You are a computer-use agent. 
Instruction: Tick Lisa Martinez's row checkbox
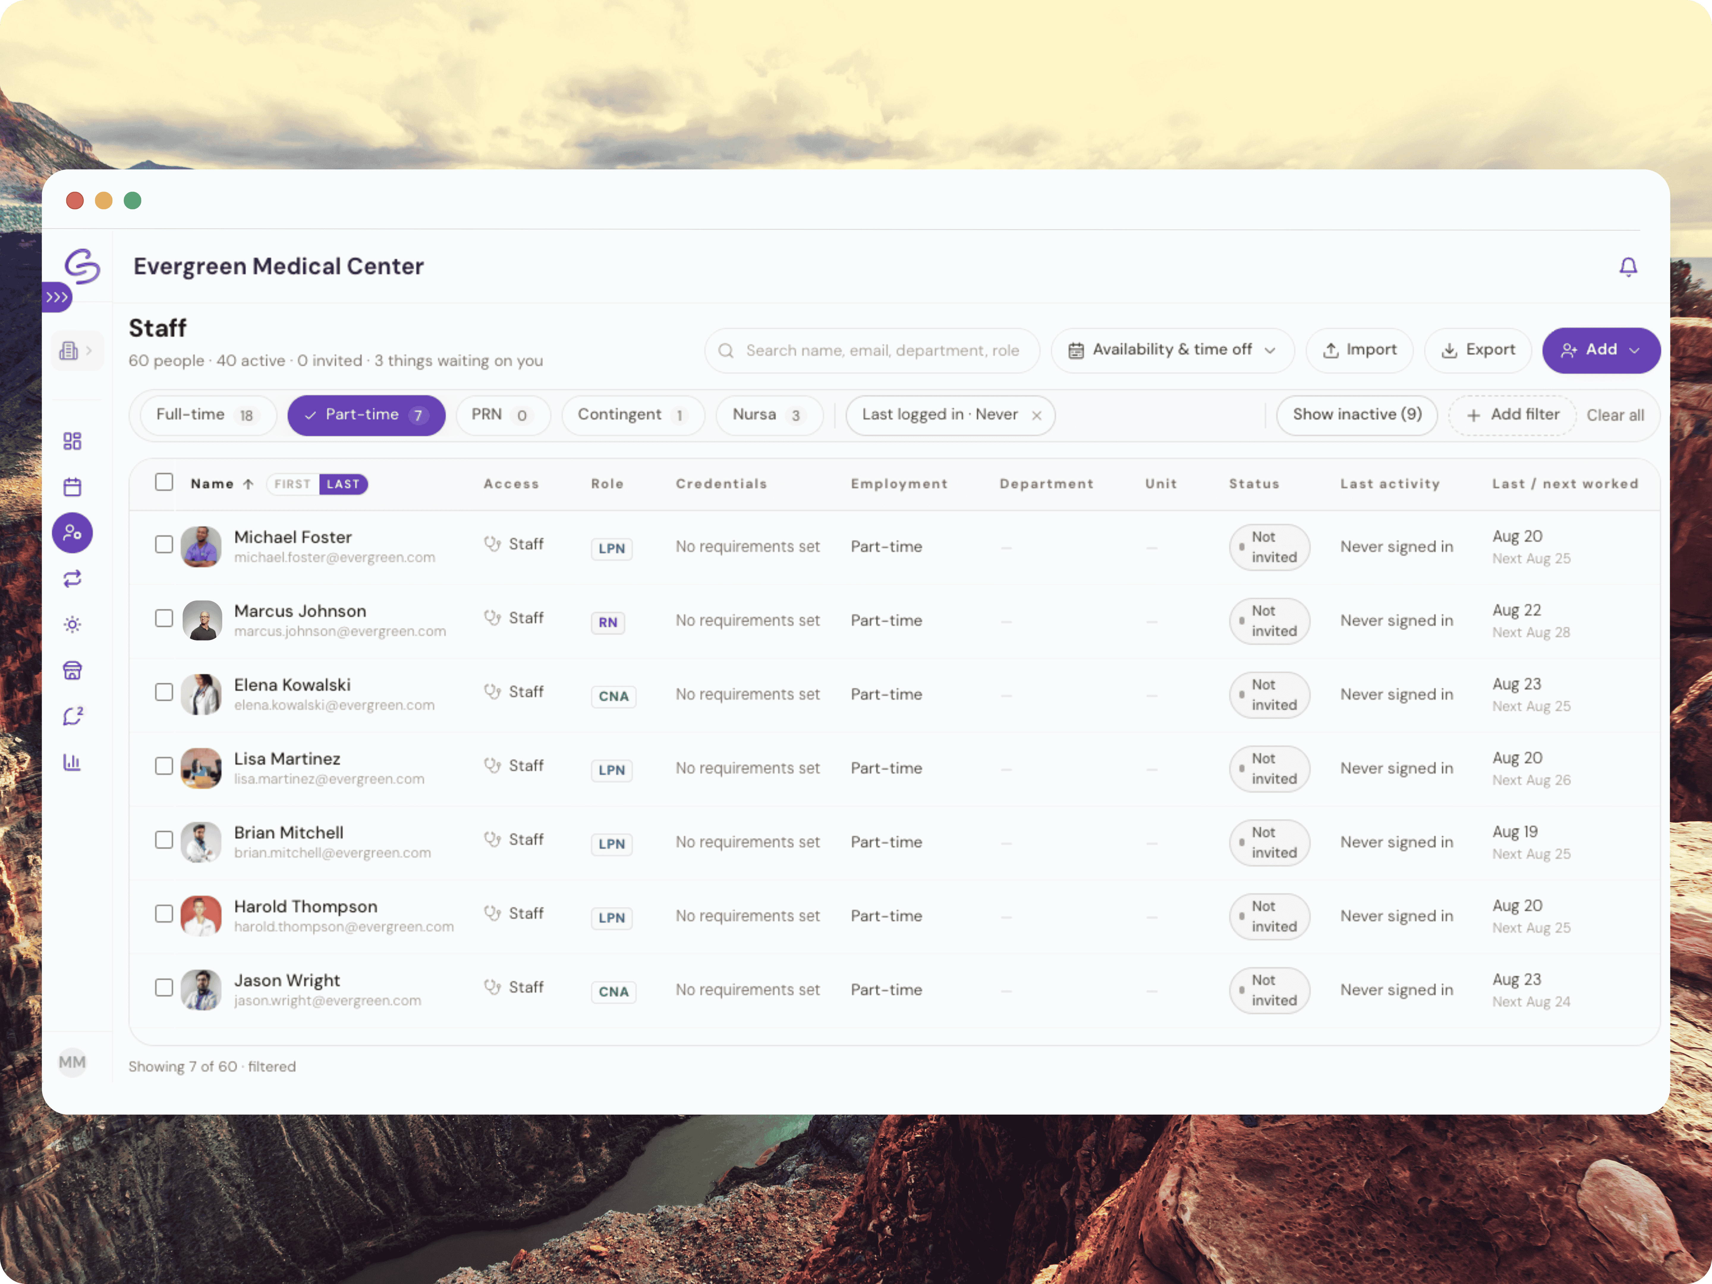(x=164, y=766)
